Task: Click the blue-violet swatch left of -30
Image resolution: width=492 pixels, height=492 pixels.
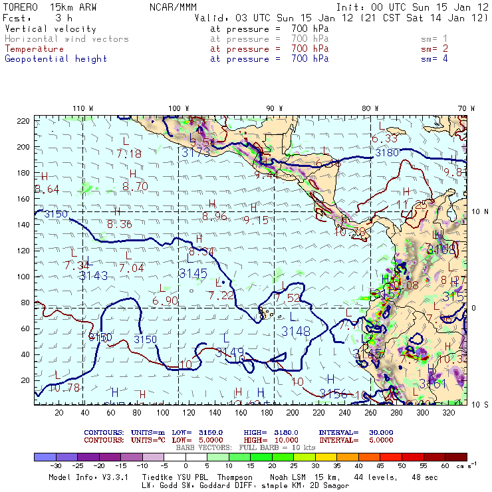Action: coord(45,457)
